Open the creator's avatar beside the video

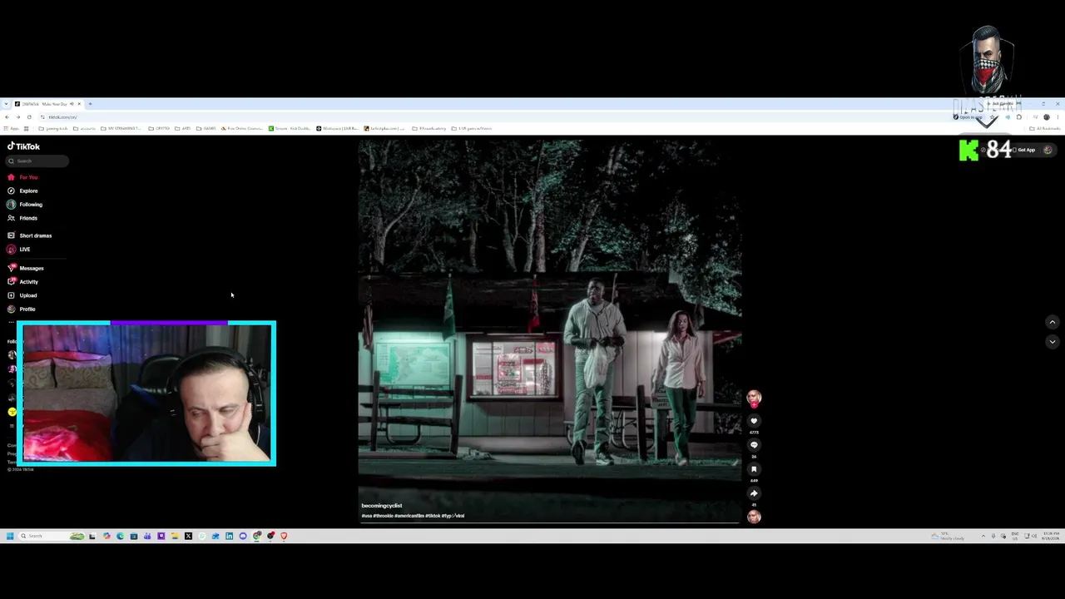754,398
